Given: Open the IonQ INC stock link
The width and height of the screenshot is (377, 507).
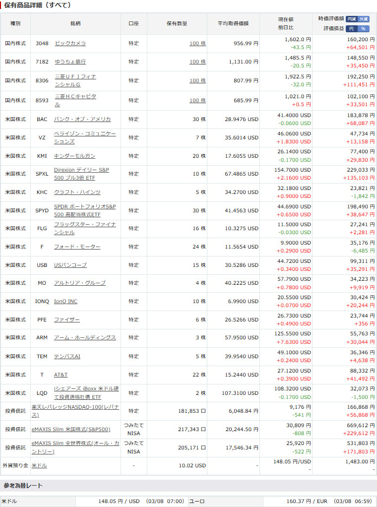Looking at the screenshot, I should coord(65,302).
